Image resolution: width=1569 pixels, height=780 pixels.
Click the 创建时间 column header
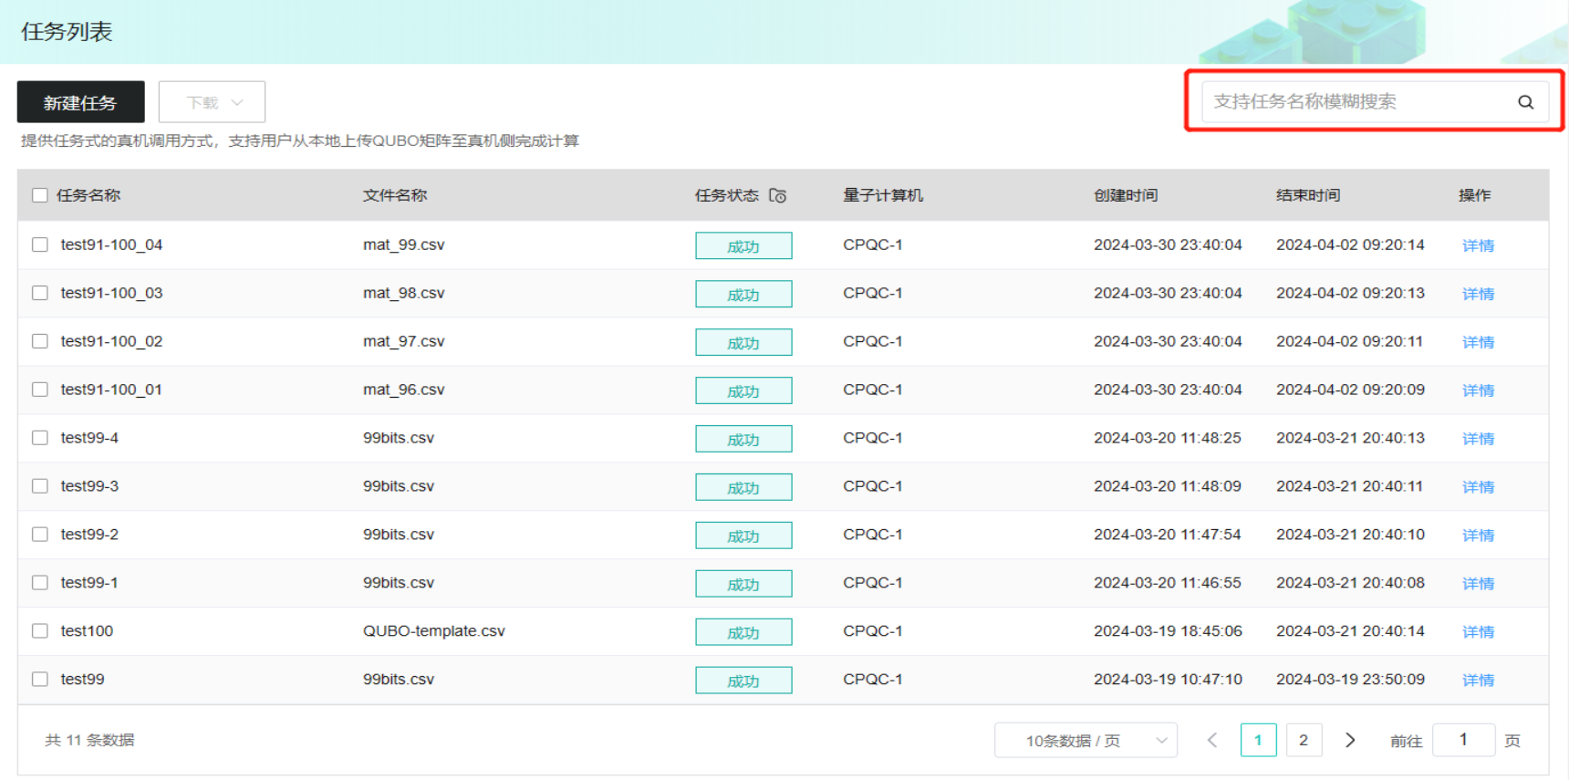click(x=1126, y=195)
